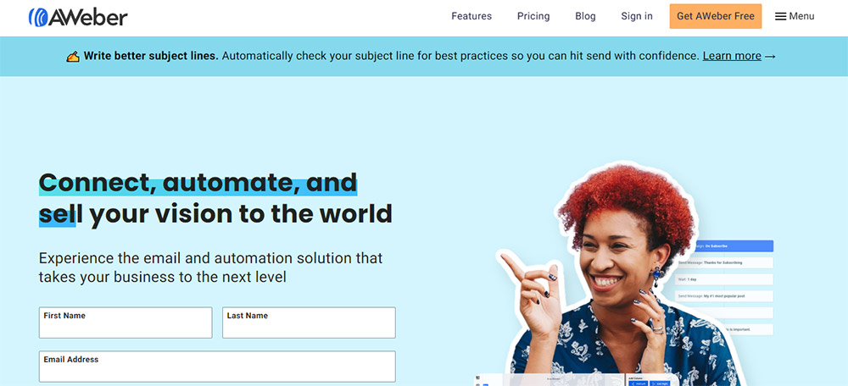Click Sign in
The height and width of the screenshot is (386, 848).
click(637, 16)
